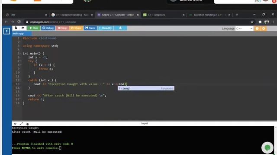
Task: Open a new browser tab with plus
Action: click(237, 15)
